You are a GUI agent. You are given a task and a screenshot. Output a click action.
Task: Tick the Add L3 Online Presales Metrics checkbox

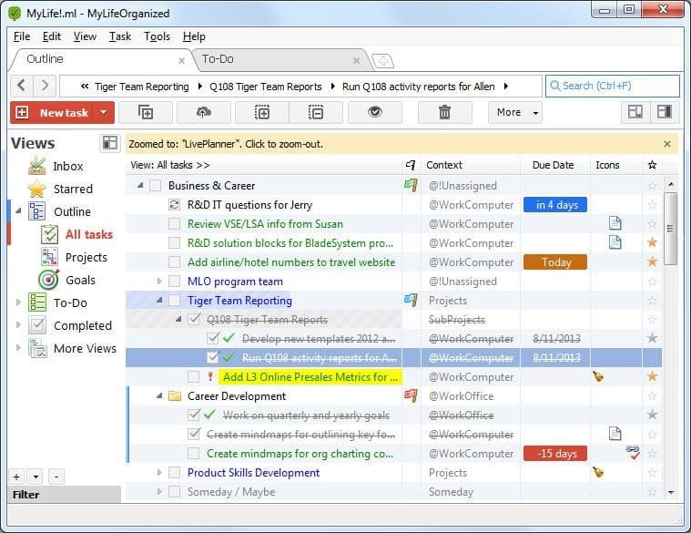coord(193,377)
